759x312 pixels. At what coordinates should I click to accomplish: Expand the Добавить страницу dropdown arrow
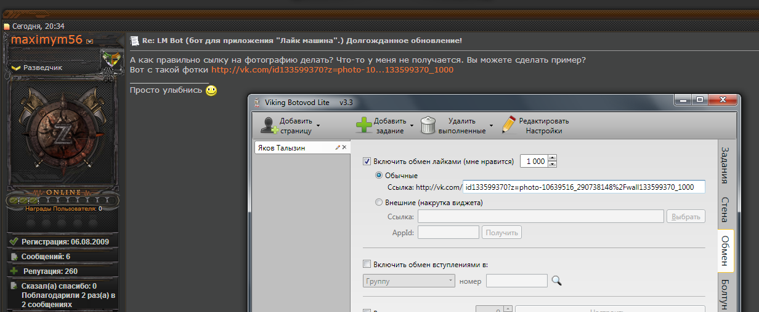pos(318,126)
